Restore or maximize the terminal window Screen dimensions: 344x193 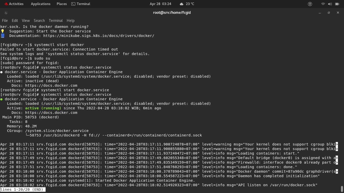pos(329,13)
